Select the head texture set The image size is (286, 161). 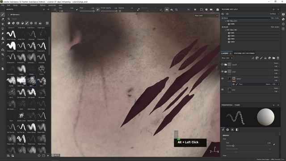(251, 27)
